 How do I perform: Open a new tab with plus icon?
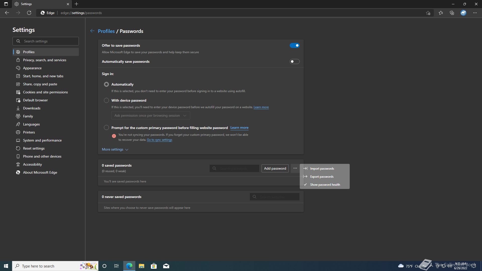click(77, 4)
